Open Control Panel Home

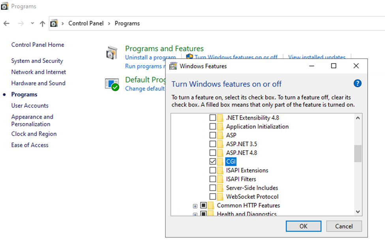(38, 44)
